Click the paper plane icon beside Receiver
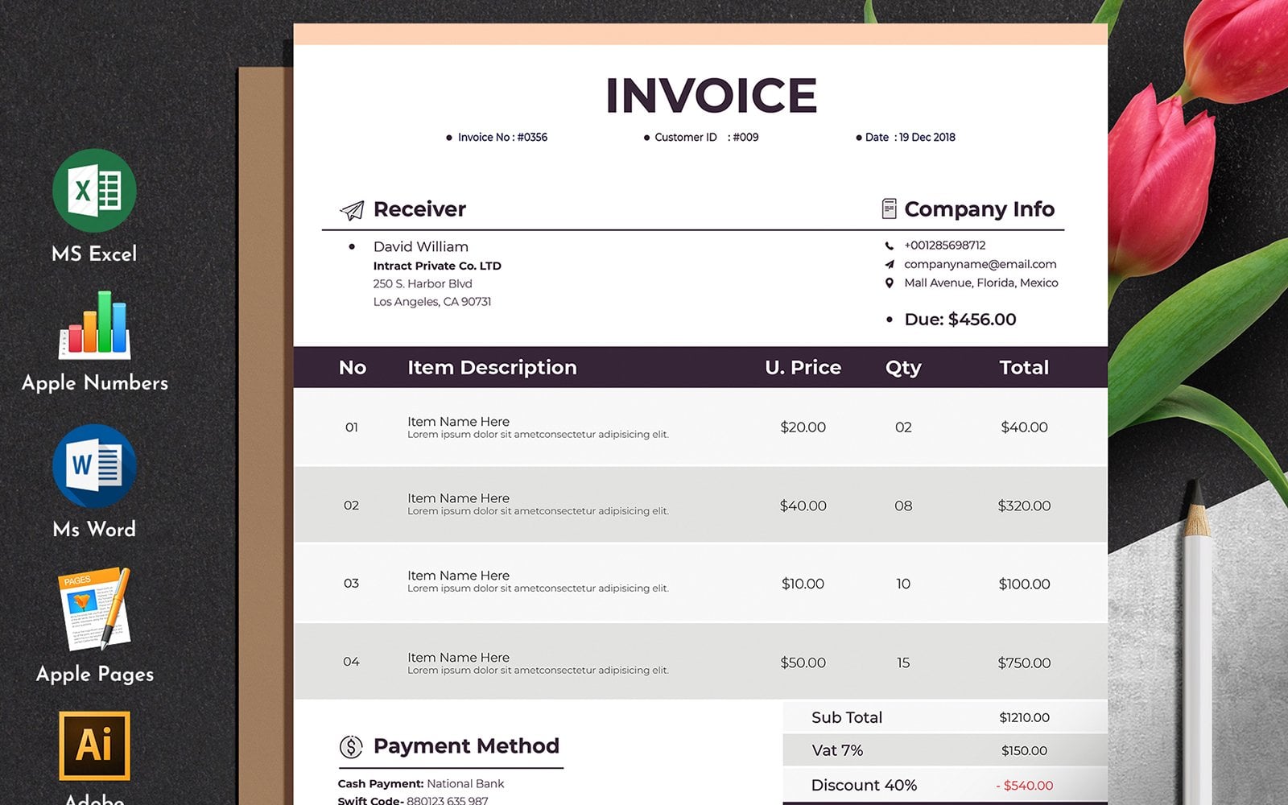 352,210
